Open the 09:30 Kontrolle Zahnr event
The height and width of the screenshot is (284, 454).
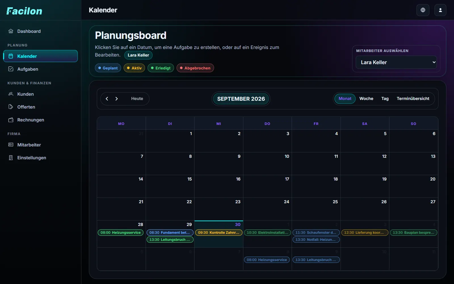click(x=219, y=233)
